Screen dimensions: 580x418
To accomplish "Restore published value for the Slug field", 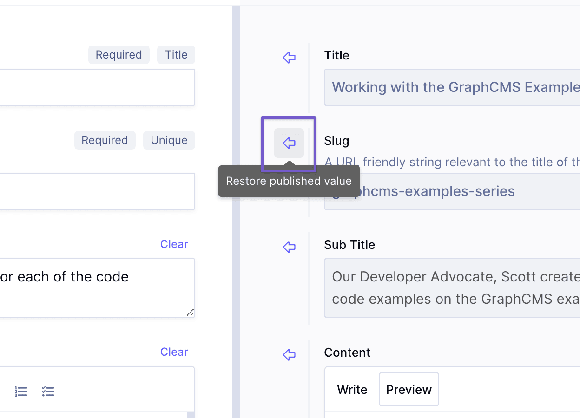I will pos(289,144).
